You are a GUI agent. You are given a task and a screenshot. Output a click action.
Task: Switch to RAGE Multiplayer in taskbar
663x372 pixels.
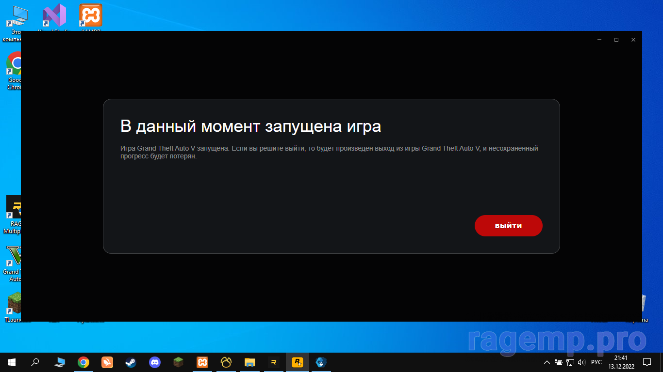point(274,362)
